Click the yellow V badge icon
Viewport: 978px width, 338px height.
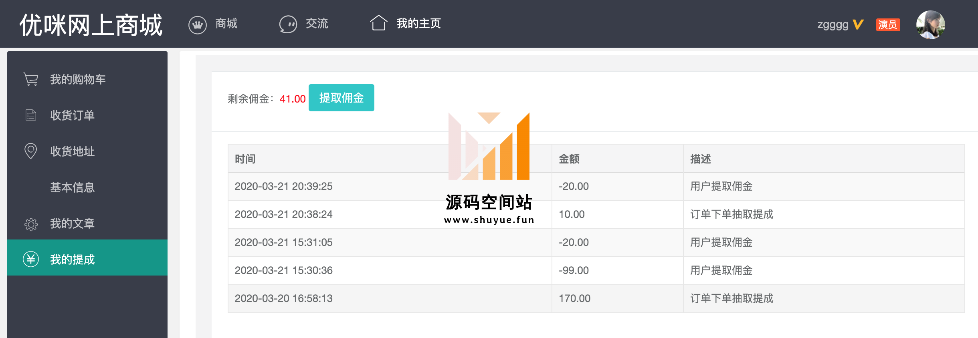[858, 24]
